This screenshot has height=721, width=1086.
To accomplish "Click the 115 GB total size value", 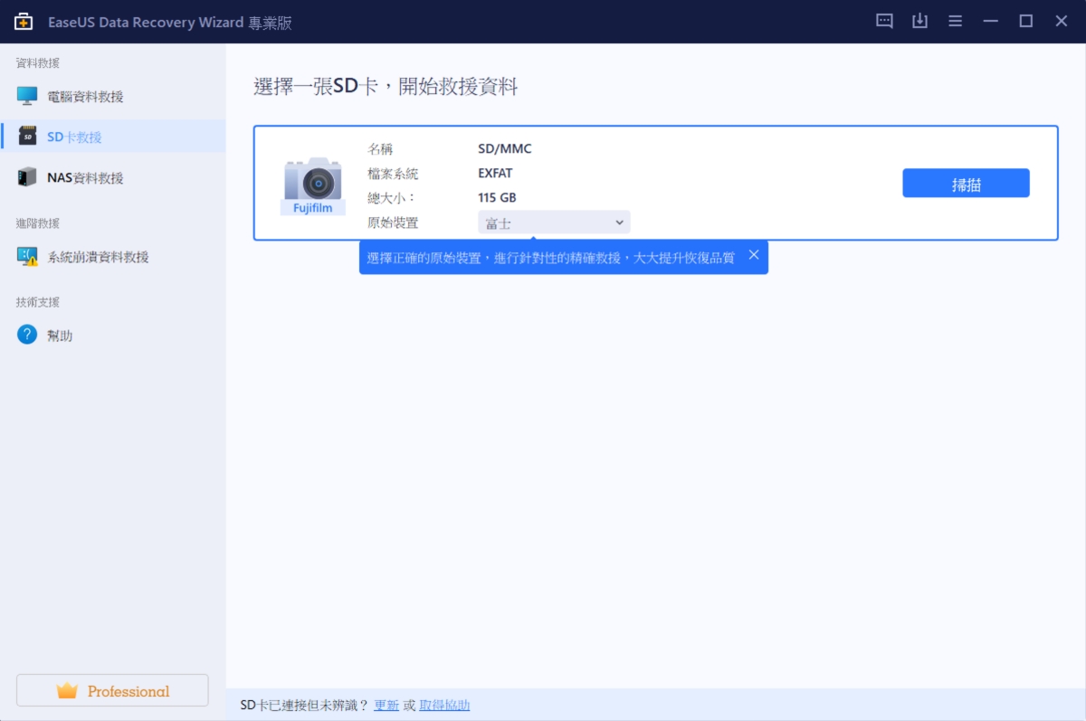I will point(497,198).
